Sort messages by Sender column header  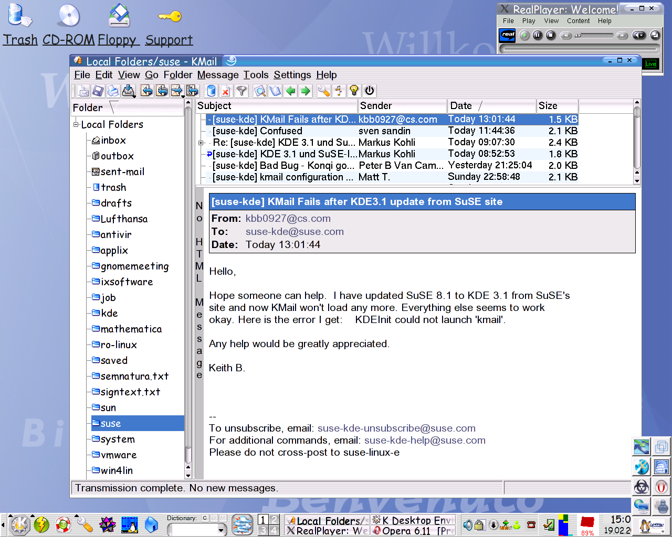pos(403,106)
